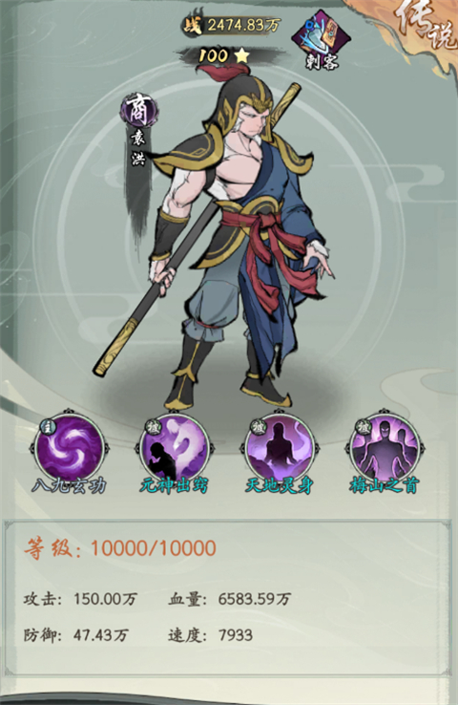
Task: Click the 防御 47.43万 stat
Action: [75, 635]
